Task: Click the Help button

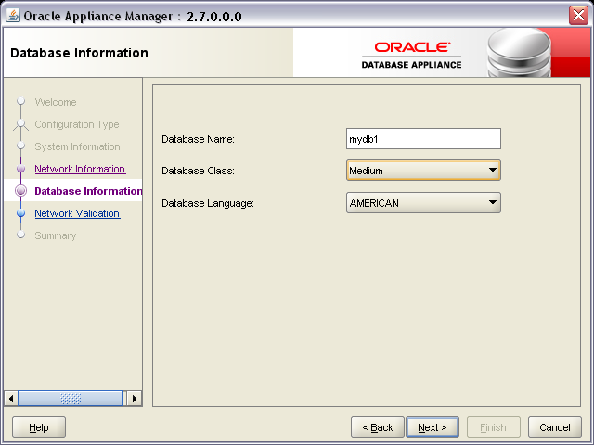Action: [39, 427]
